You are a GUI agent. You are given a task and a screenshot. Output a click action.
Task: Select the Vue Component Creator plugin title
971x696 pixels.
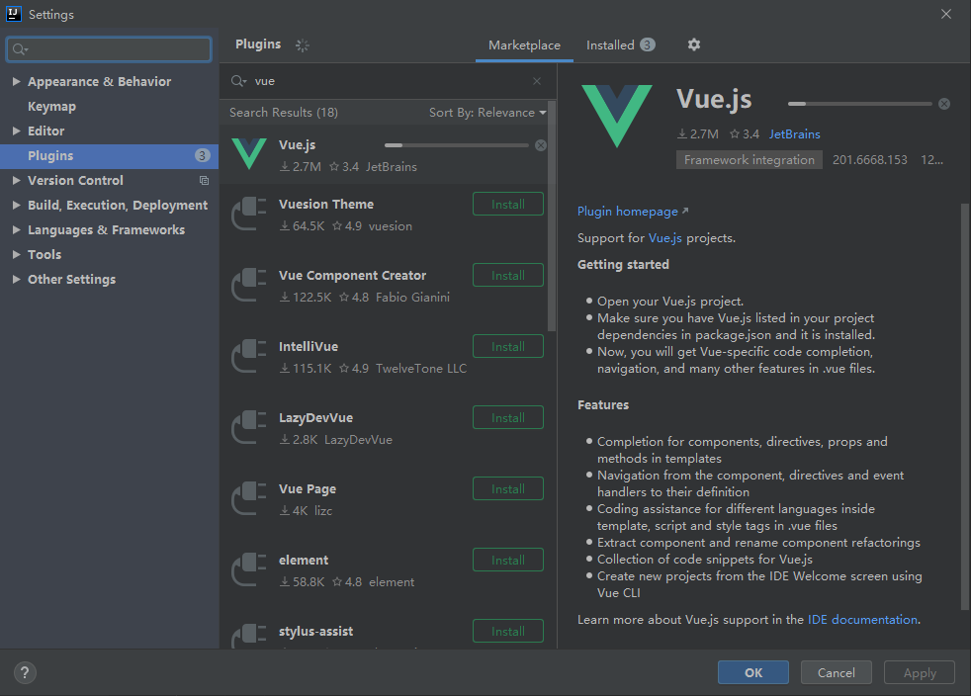(352, 276)
